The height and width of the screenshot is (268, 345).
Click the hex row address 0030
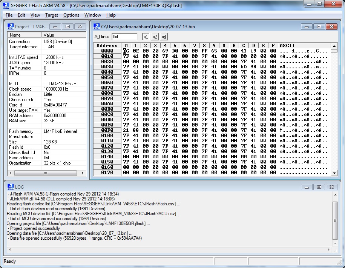[x=107, y=67]
